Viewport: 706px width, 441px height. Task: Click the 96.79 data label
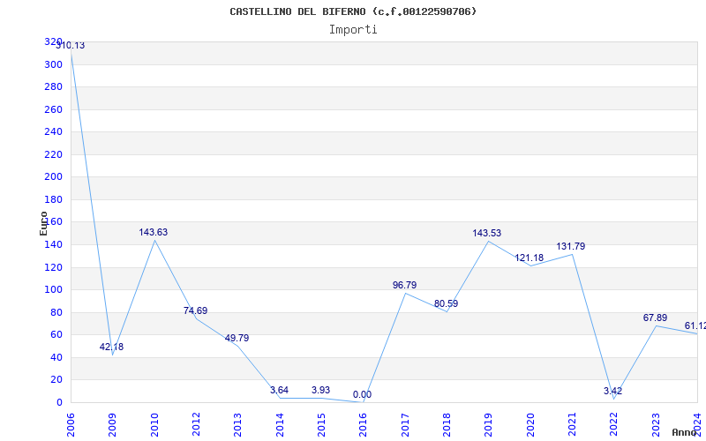404,285
